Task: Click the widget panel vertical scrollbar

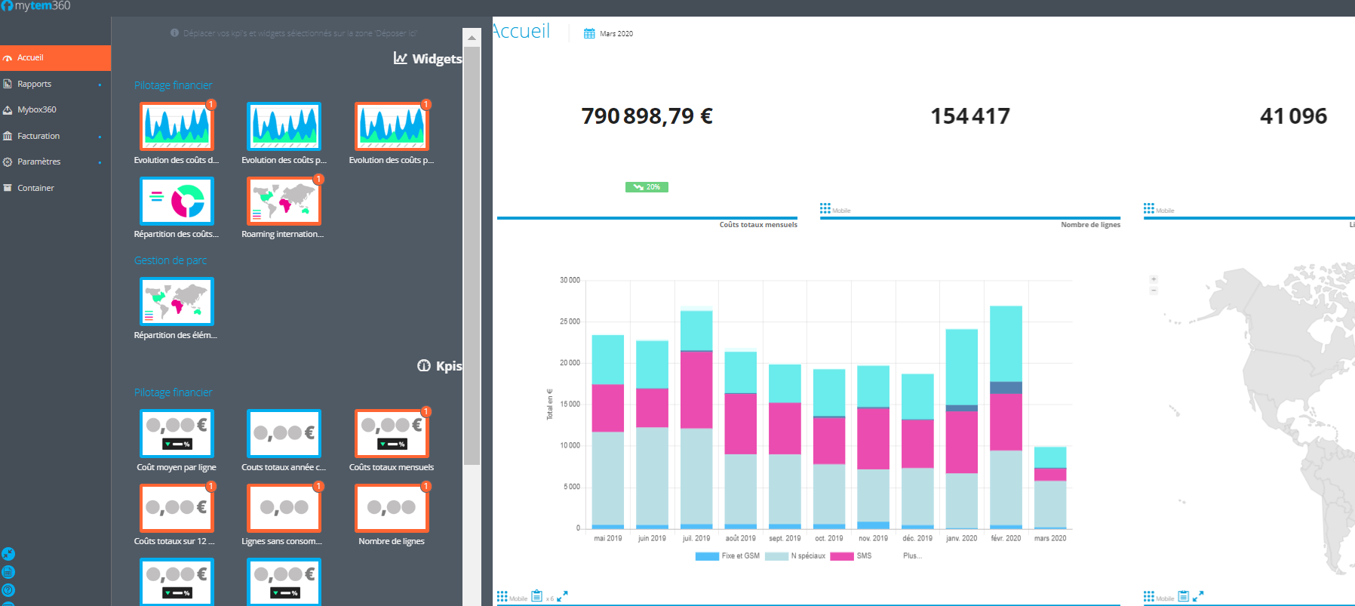Action: click(x=472, y=255)
